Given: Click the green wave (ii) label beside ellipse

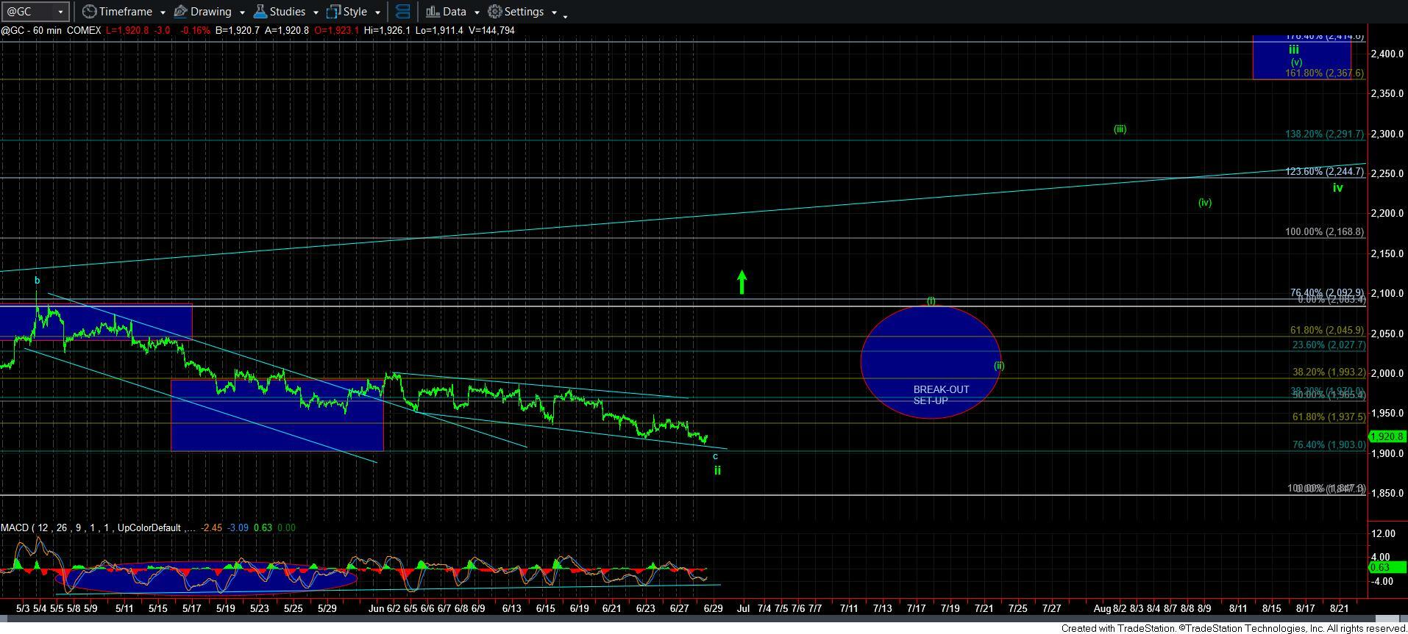Looking at the screenshot, I should click(x=998, y=365).
